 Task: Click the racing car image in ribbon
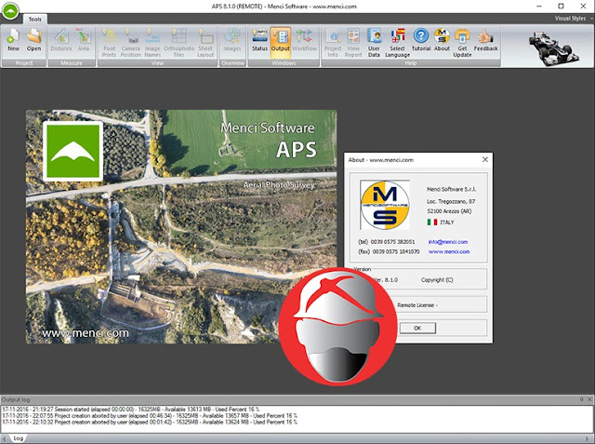(x=554, y=47)
